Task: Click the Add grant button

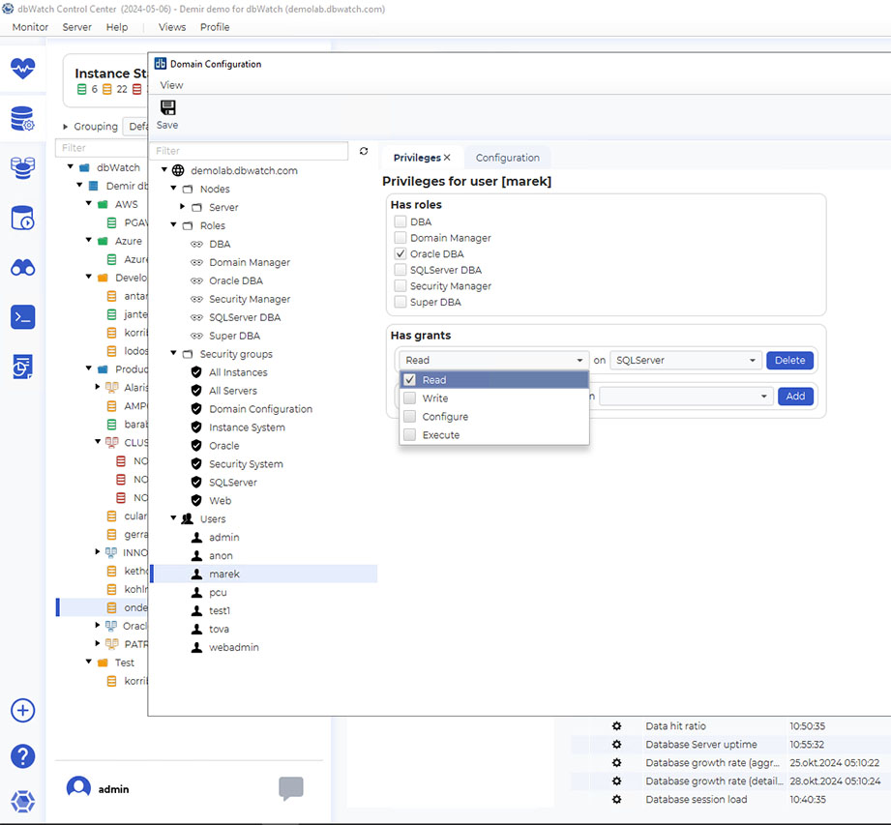Action: click(x=795, y=396)
